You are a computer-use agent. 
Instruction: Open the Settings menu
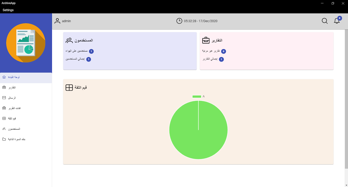tap(8, 10)
